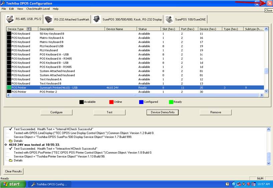Click the red Online legend swatch
This screenshot has width=273, height=188.
click(111, 102)
